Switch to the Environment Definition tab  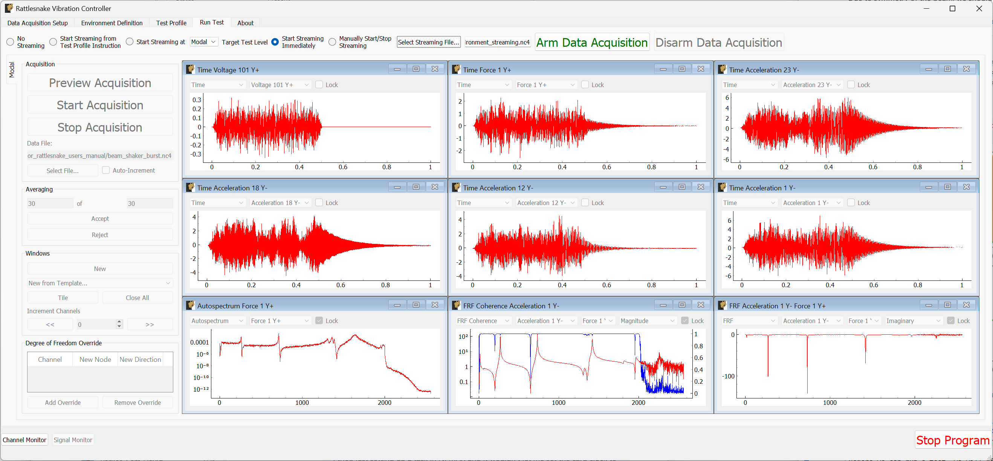click(x=112, y=23)
